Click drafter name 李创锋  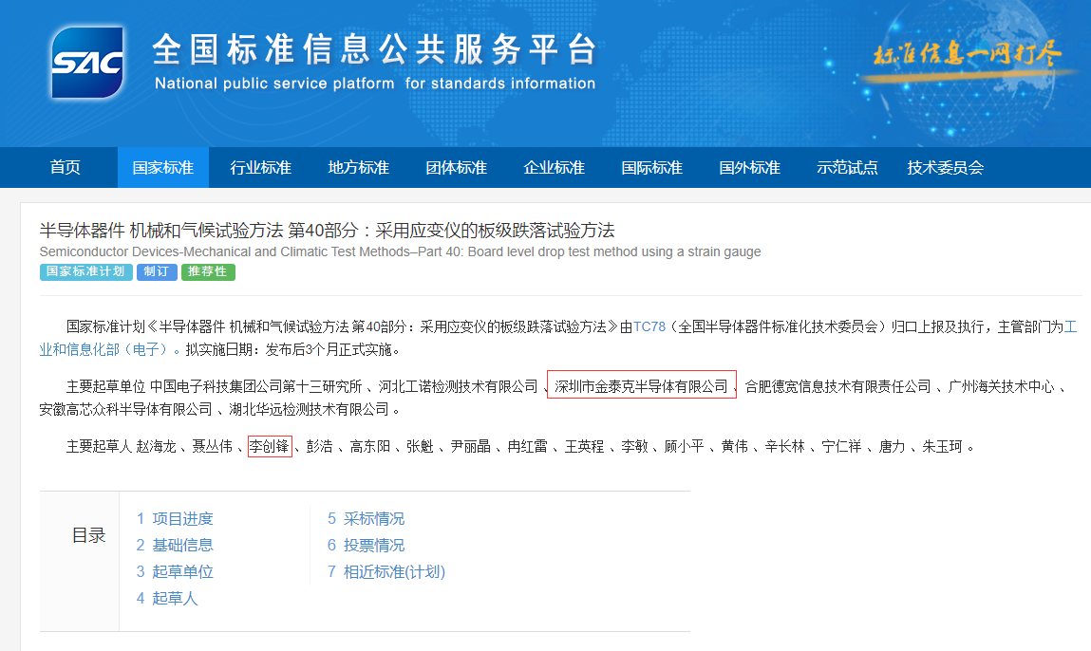click(x=270, y=447)
